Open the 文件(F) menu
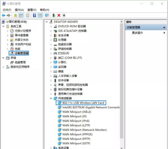Image resolution: width=168 pixels, height=149 pixels. [7, 10]
